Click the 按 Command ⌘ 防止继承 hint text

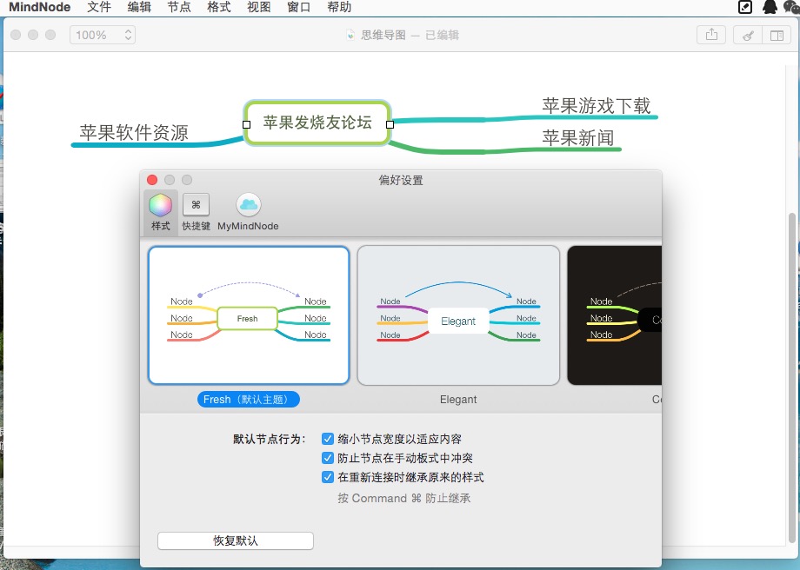[x=404, y=498]
